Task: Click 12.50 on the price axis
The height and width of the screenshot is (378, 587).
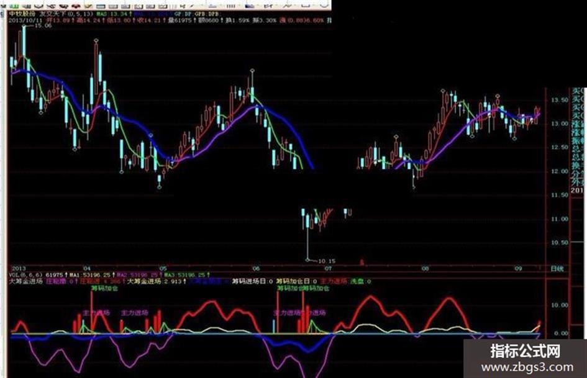Action: click(559, 148)
